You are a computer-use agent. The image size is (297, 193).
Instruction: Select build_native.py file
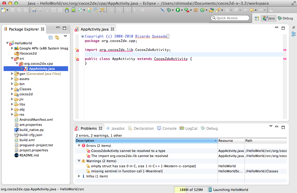[x=31, y=130]
